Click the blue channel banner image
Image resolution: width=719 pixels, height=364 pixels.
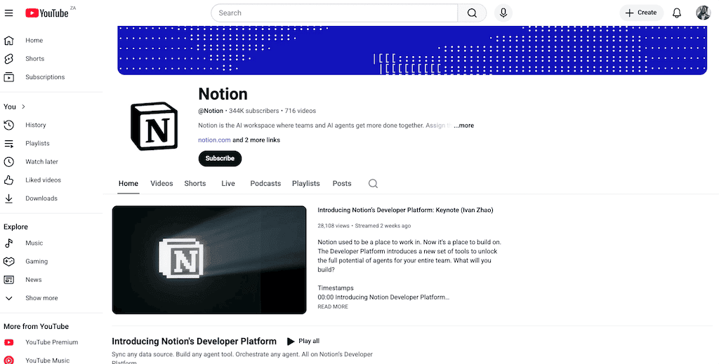(x=412, y=50)
